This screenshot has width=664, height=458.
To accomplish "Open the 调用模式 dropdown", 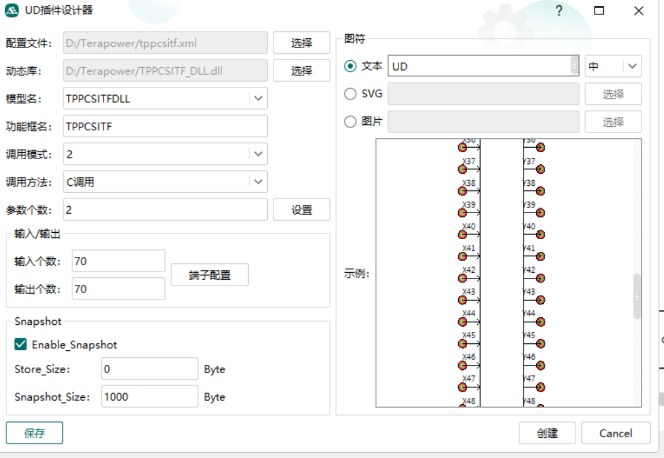I will point(258,154).
